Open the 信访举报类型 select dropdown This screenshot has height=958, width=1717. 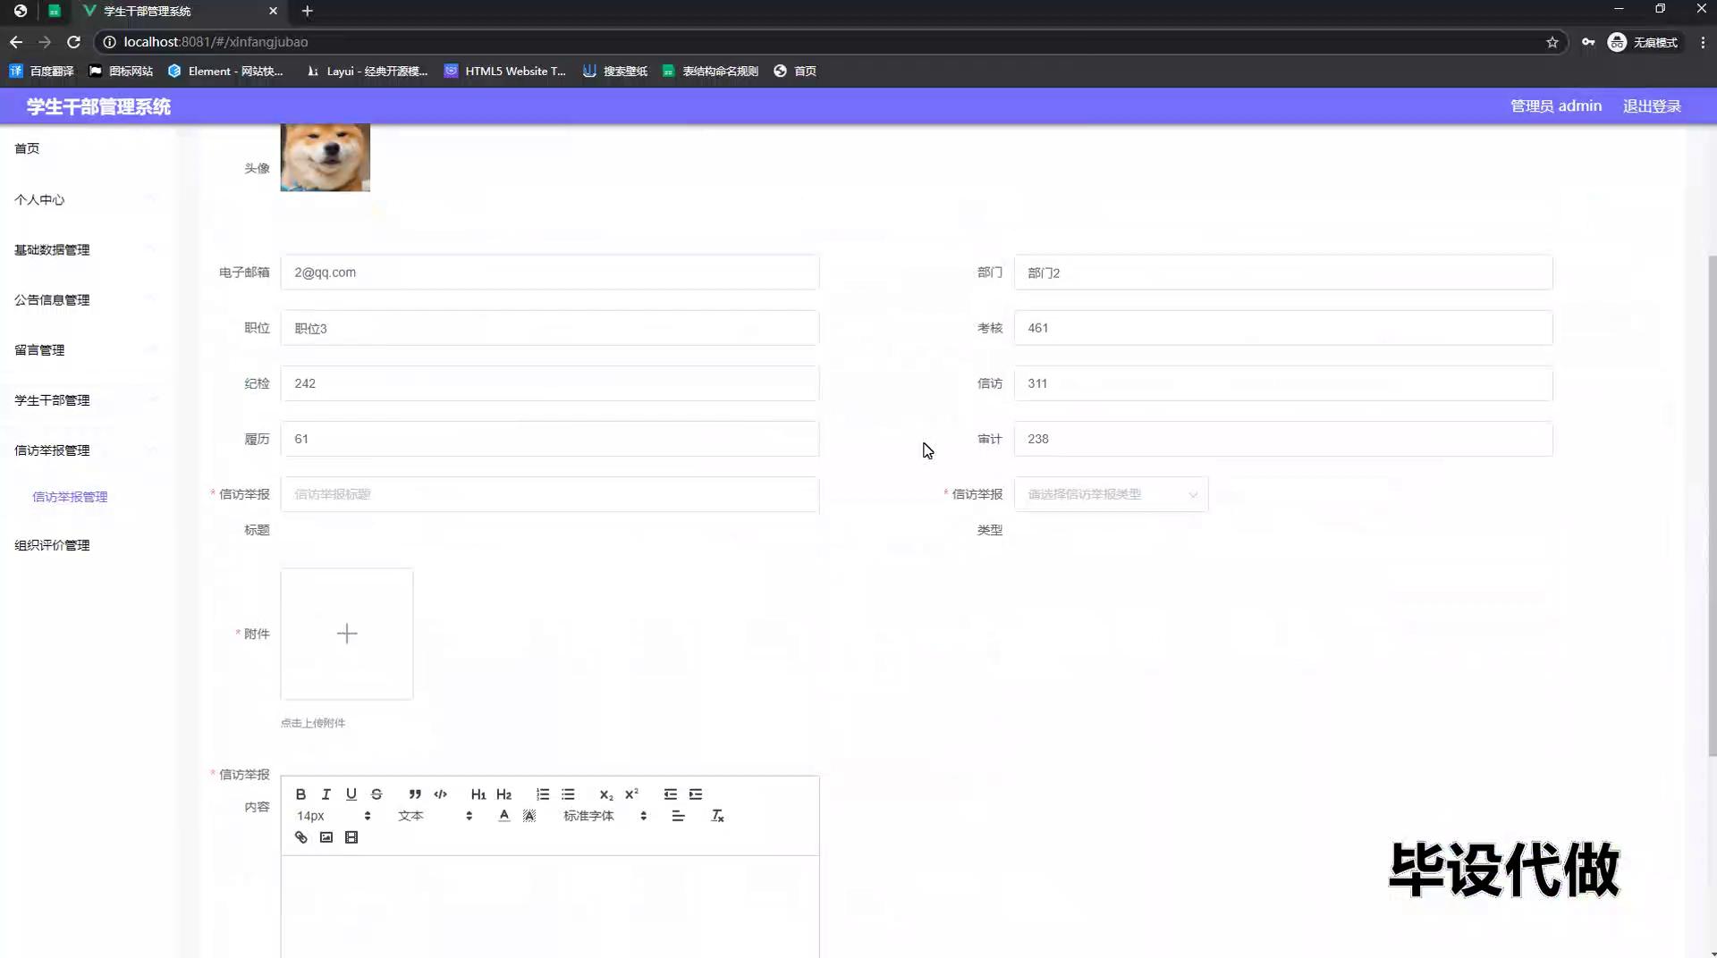tap(1111, 494)
